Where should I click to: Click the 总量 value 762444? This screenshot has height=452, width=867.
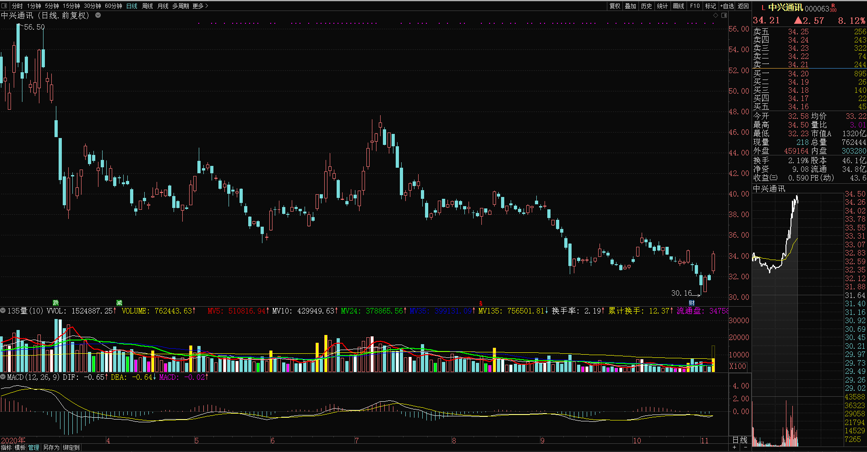pyautogui.click(x=854, y=142)
